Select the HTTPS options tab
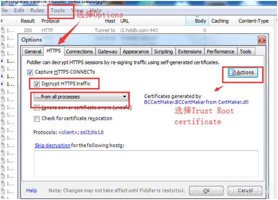Screen dimensions: 278x200 pyautogui.click(x=53, y=51)
